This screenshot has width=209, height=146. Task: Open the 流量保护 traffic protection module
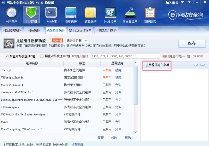tap(71, 15)
